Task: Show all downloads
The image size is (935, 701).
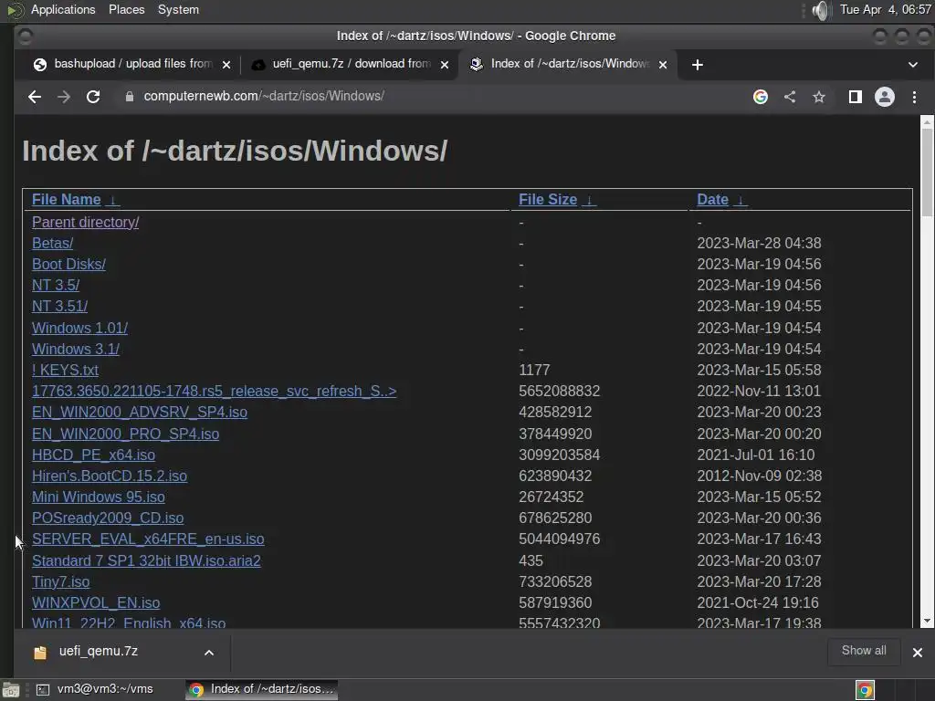Action: click(x=864, y=651)
